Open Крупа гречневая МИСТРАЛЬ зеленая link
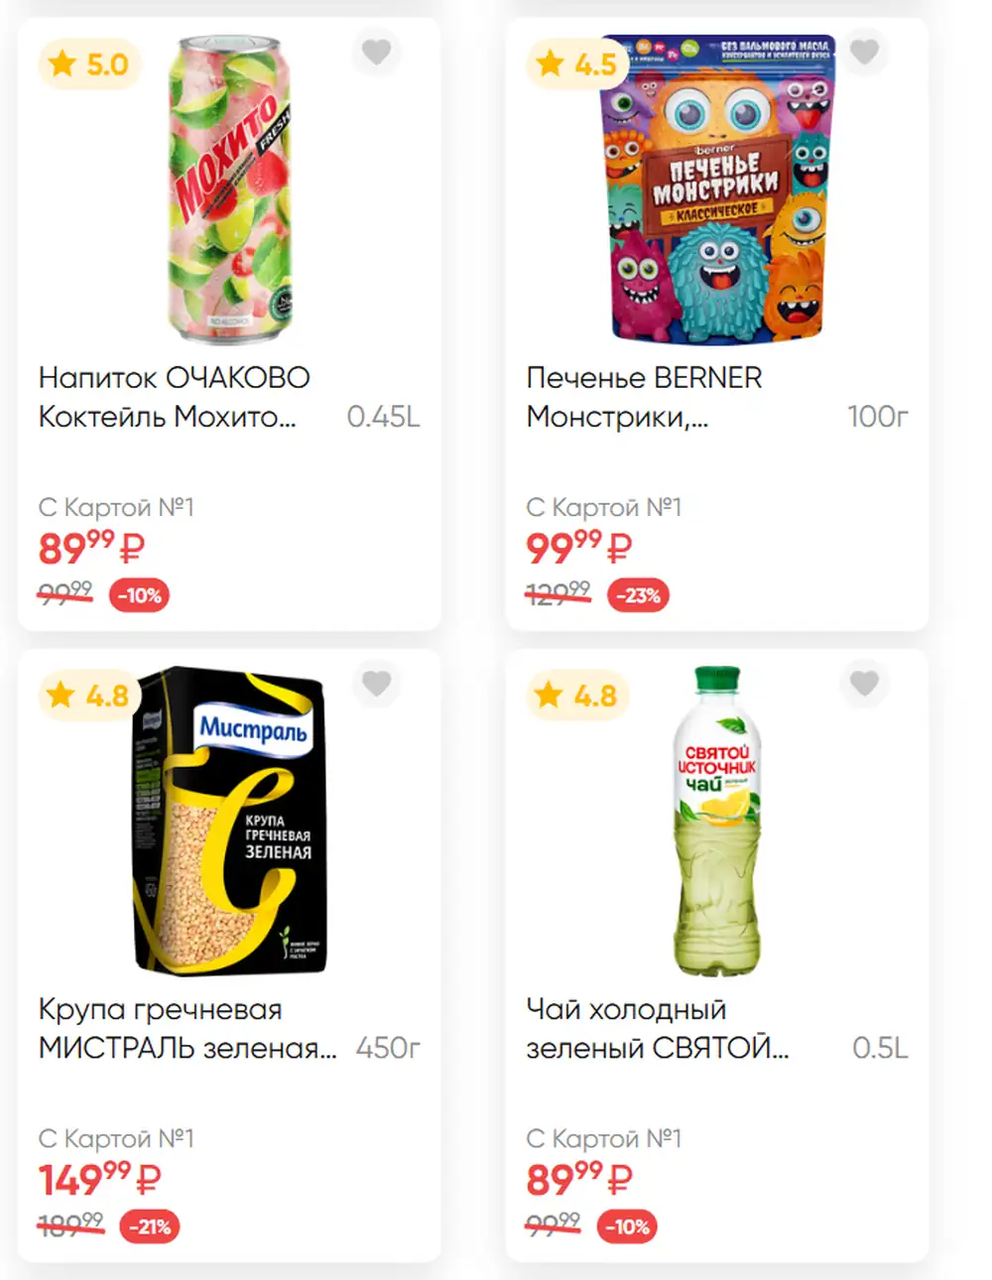Viewport: 992px width, 1280px height. pos(187,1028)
